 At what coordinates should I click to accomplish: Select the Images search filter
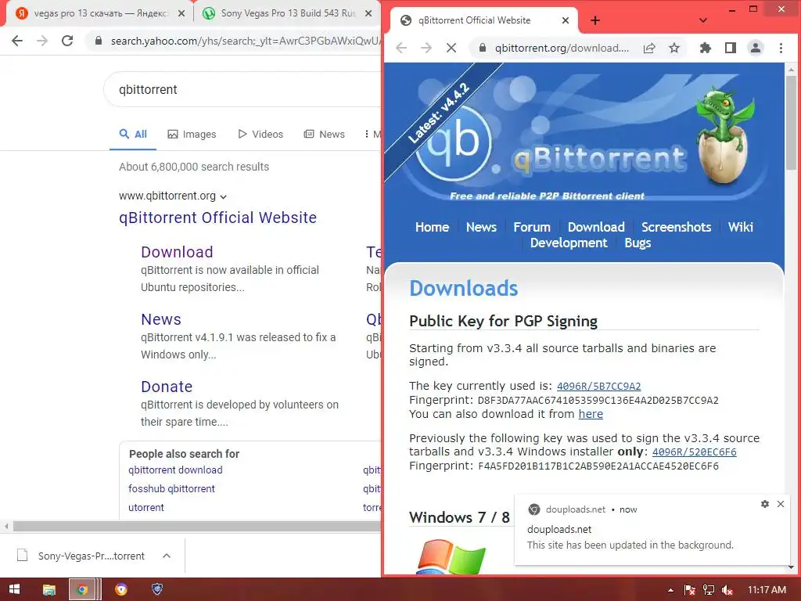pyautogui.click(x=192, y=135)
